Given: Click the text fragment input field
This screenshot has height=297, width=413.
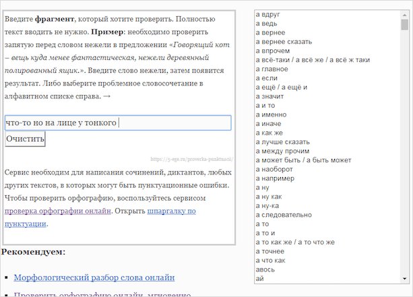Looking at the screenshot, I should [118, 123].
